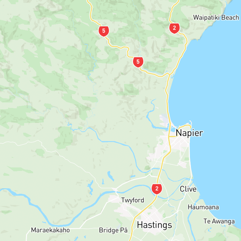Select the Bridge Pā label
The image size is (241, 241).
pos(113,230)
